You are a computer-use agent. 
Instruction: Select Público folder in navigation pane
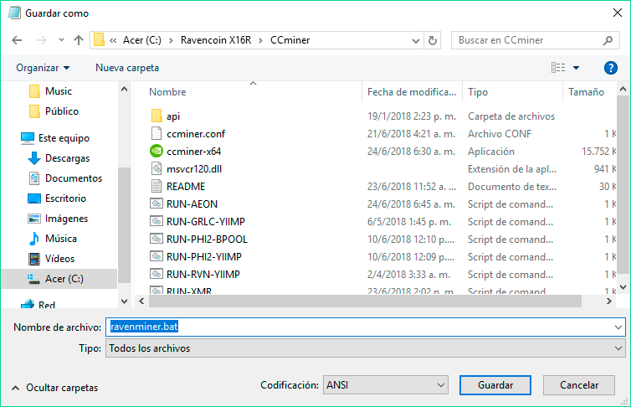point(54,111)
